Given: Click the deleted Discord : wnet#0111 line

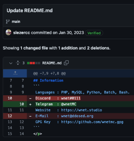Looking at the screenshot, I should [58, 98].
